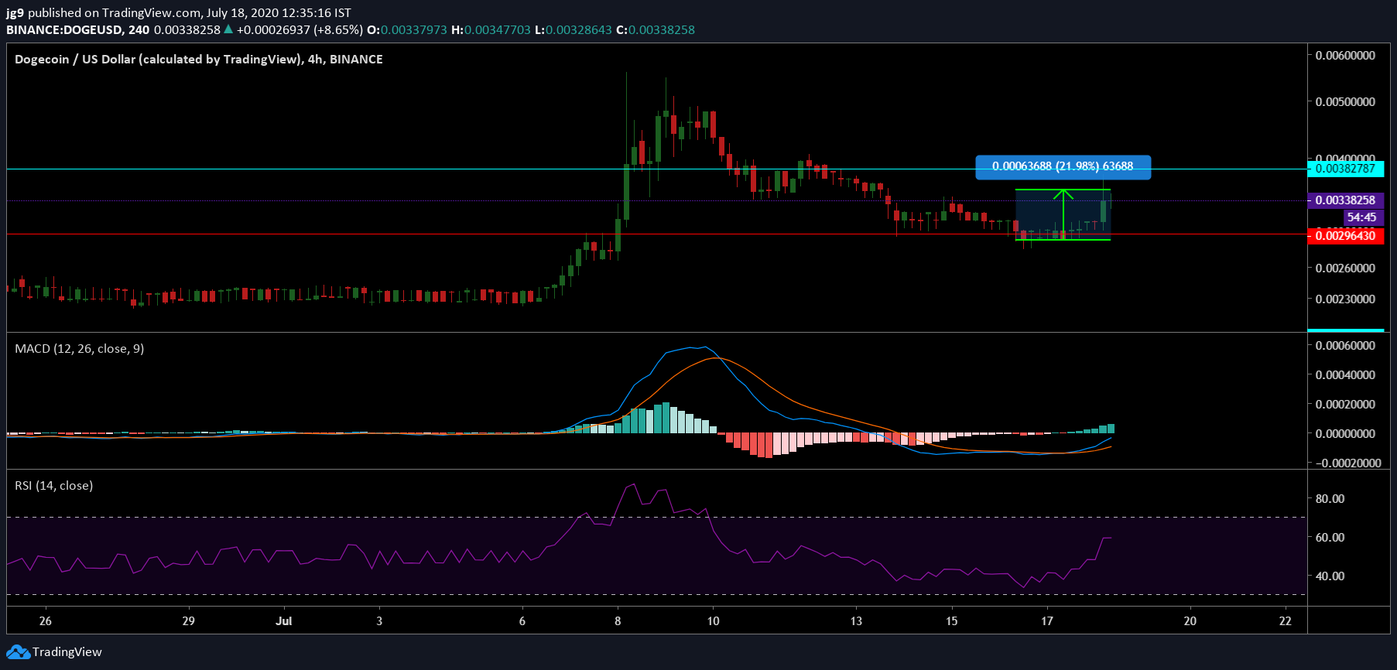Image resolution: width=1397 pixels, height=670 pixels.
Task: Click the MACD axis value 0.00020000
Action: (x=1345, y=405)
